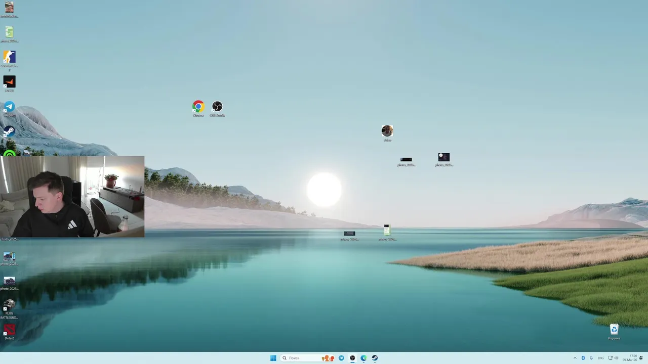Select the tall green photo file over the lake

[387, 233]
